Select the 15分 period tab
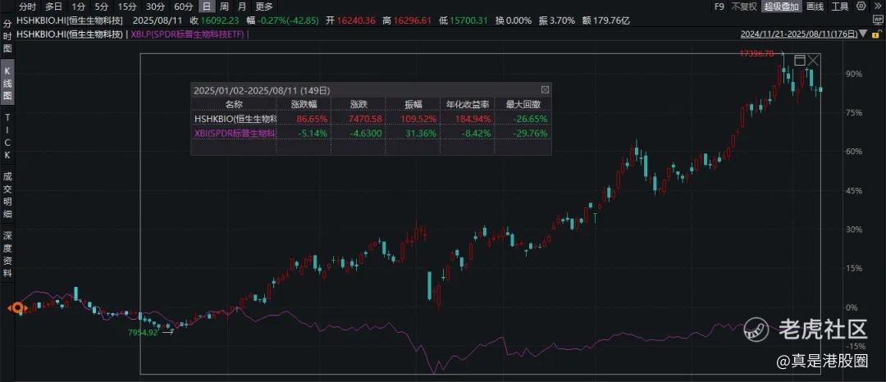Screen dimensions: 886x382 click(x=126, y=7)
